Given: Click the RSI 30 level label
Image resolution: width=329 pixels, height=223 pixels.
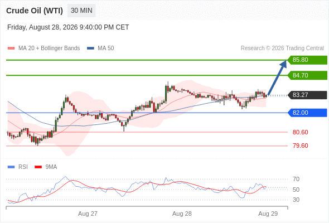Looking at the screenshot, I should (x=296, y=200).
